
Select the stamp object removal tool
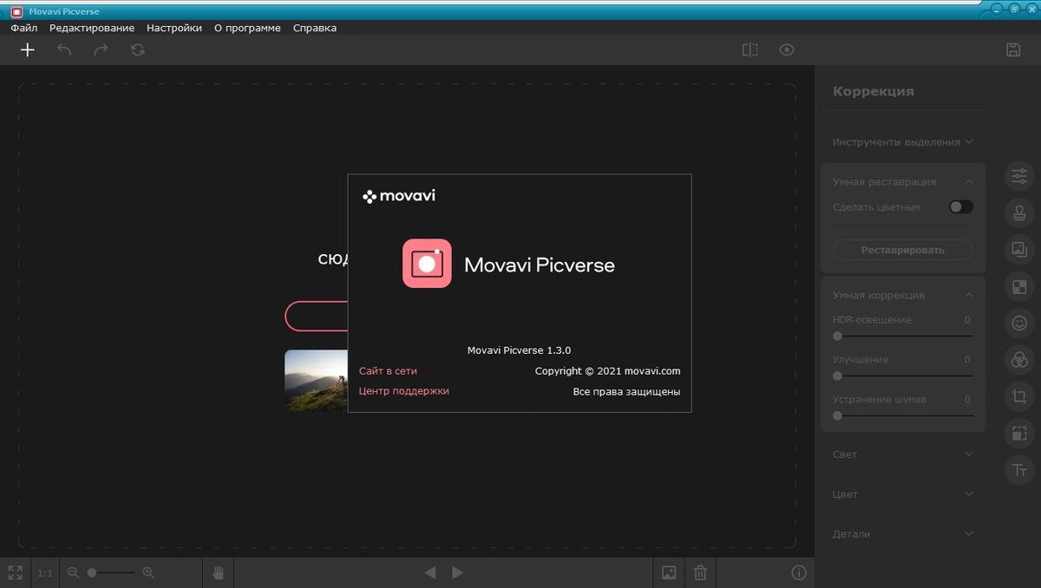(1019, 212)
